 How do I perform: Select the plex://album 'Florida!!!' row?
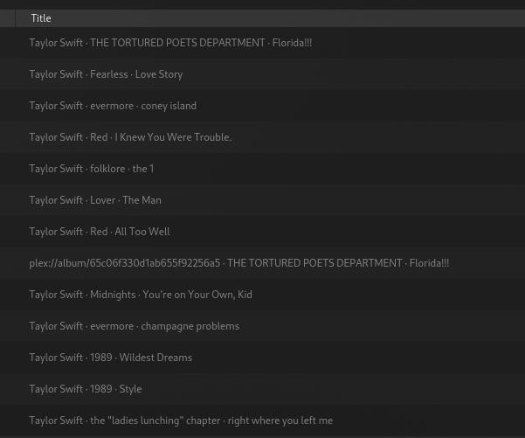coord(262,263)
